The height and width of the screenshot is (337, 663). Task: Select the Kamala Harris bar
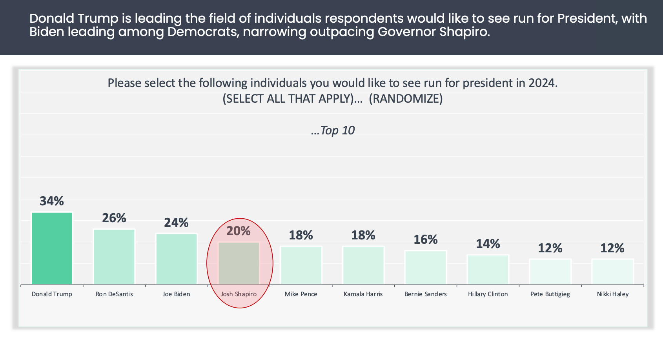363,265
